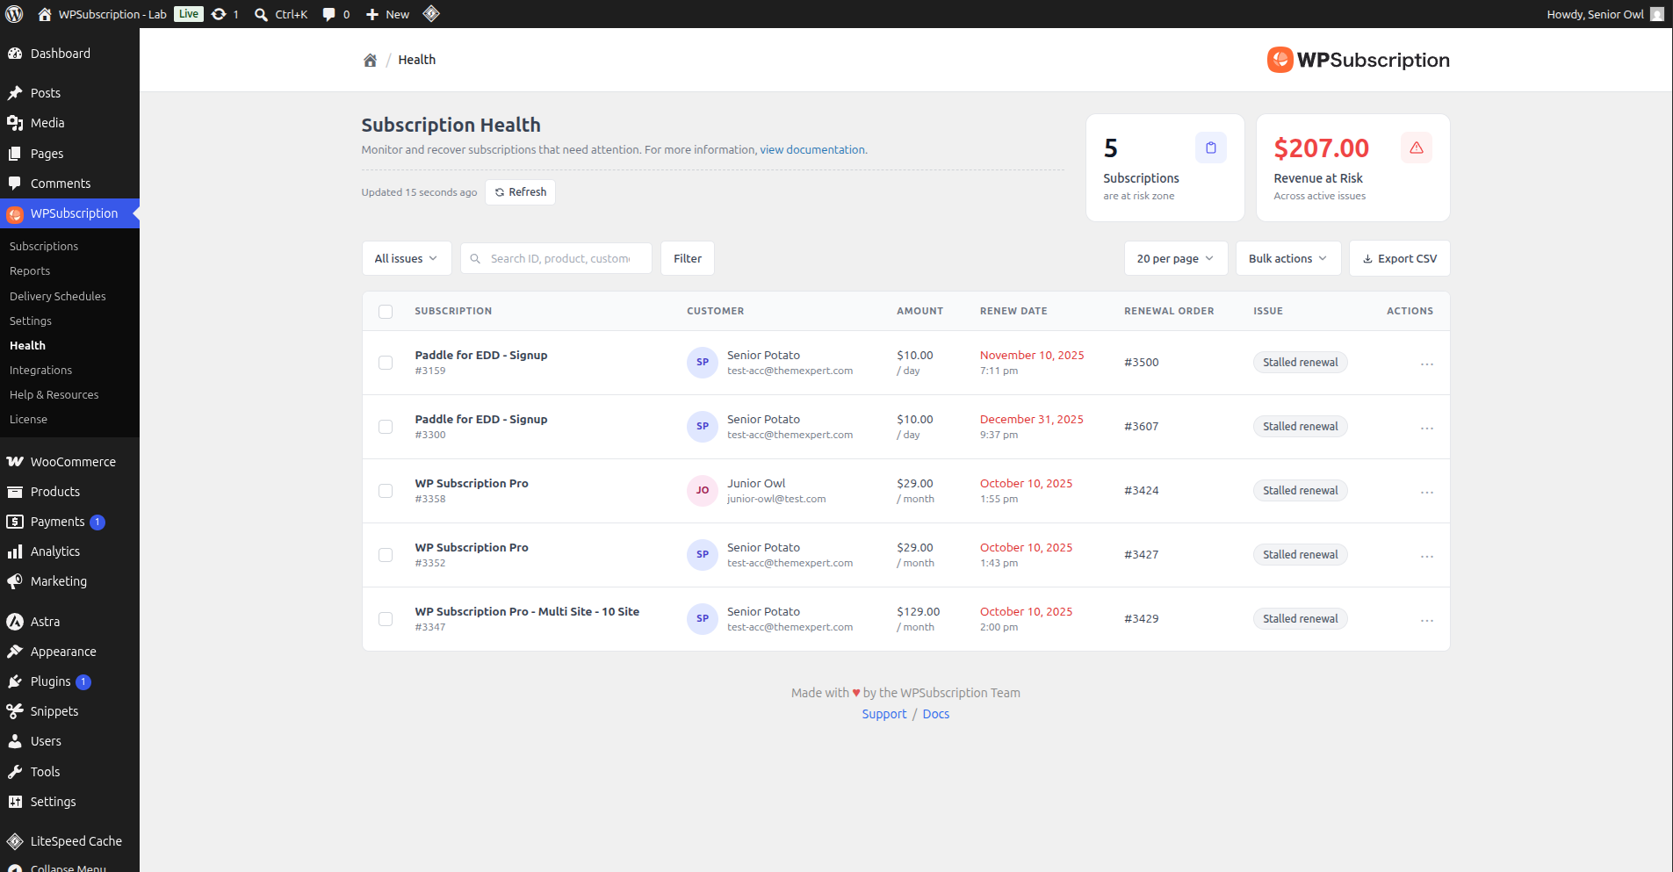Check the box for subscription #3159
This screenshot has height=872, width=1673.
click(x=386, y=363)
